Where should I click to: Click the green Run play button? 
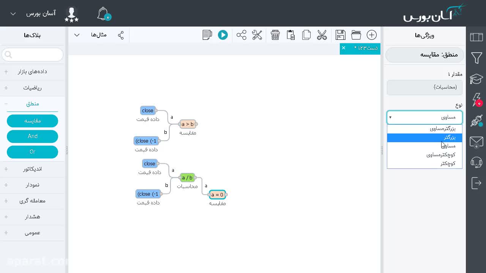pyautogui.click(x=223, y=35)
